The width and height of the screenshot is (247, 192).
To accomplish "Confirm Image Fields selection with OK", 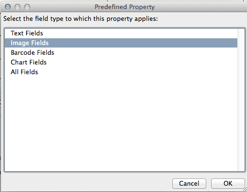I will click(x=228, y=183).
